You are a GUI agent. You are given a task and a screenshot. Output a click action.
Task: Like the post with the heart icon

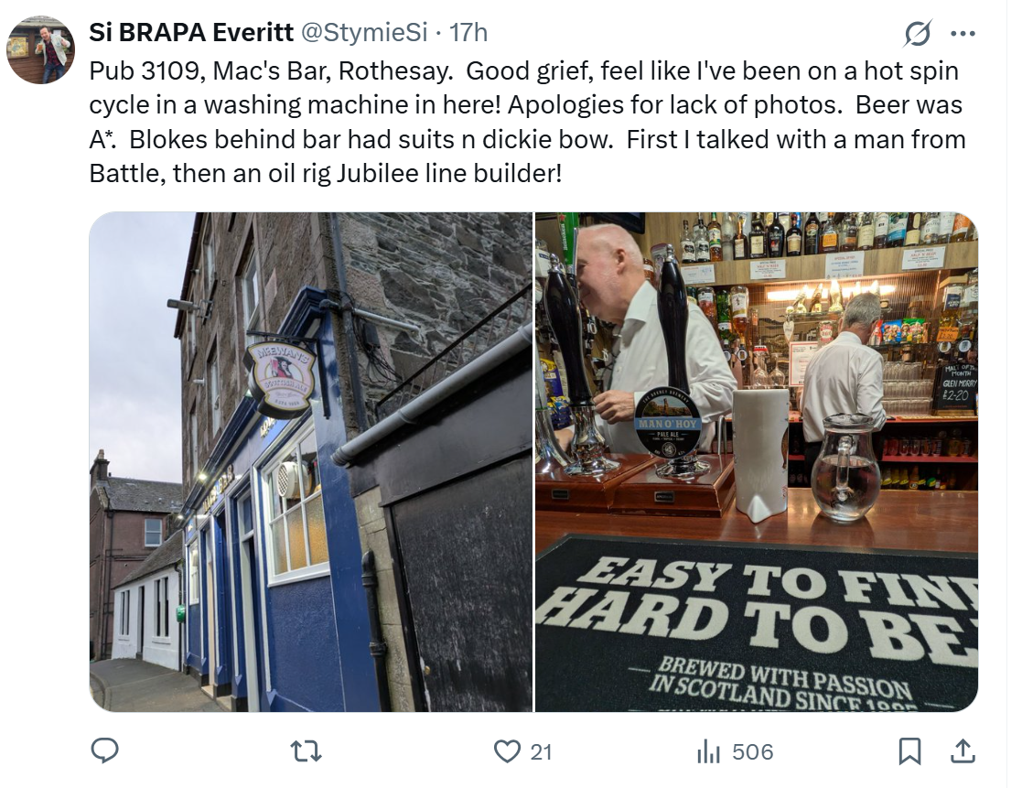(x=506, y=751)
